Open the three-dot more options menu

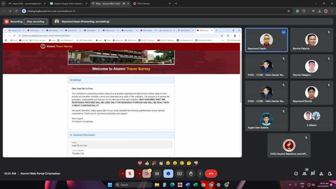click(x=200, y=174)
